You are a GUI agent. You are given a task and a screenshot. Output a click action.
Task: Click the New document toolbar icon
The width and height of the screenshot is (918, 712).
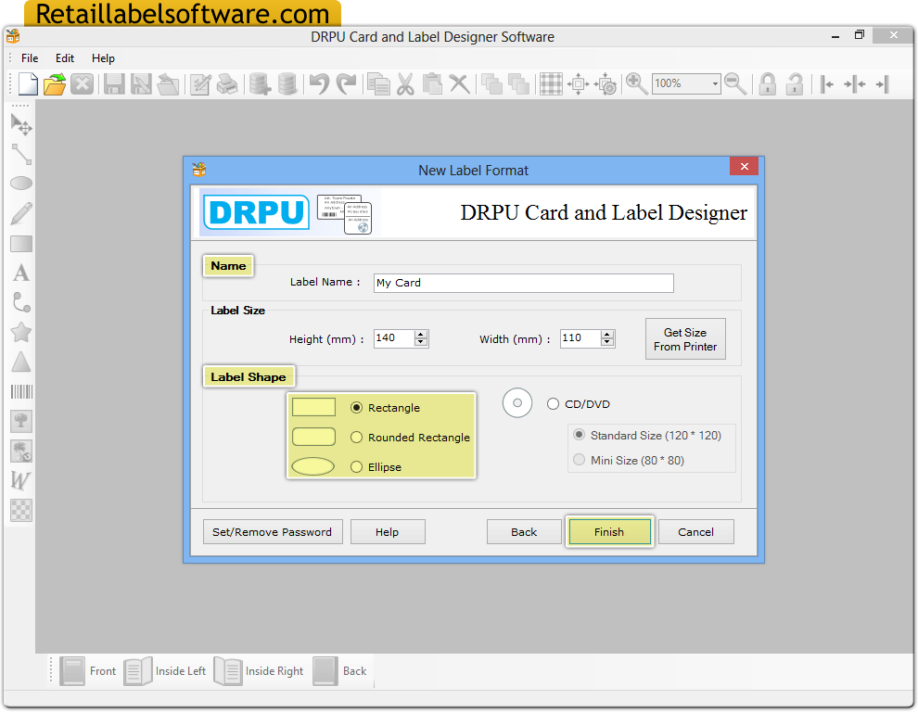28,83
